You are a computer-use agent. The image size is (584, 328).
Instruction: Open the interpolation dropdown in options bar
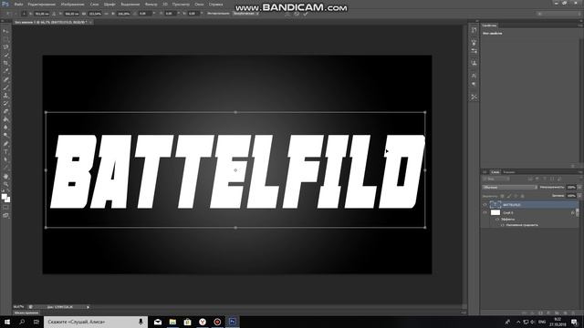point(246,14)
